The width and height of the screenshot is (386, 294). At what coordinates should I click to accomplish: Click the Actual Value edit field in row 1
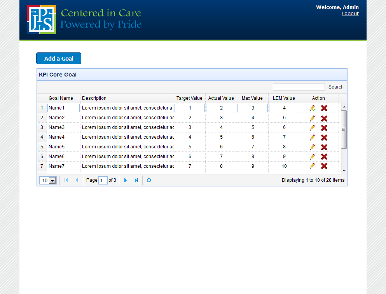tap(221, 108)
